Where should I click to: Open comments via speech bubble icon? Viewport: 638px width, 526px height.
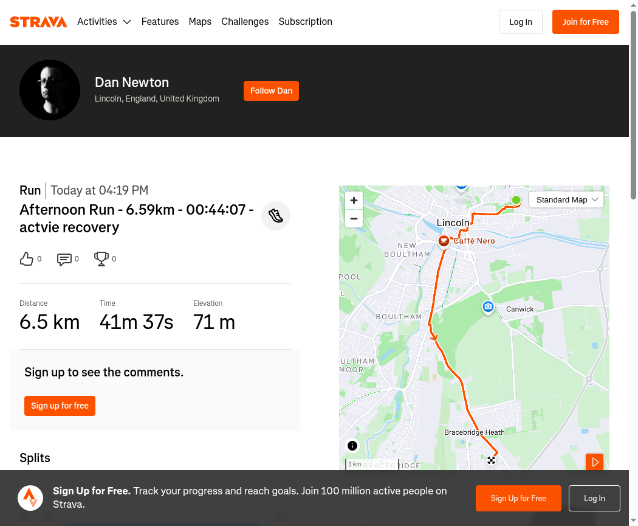tap(64, 259)
